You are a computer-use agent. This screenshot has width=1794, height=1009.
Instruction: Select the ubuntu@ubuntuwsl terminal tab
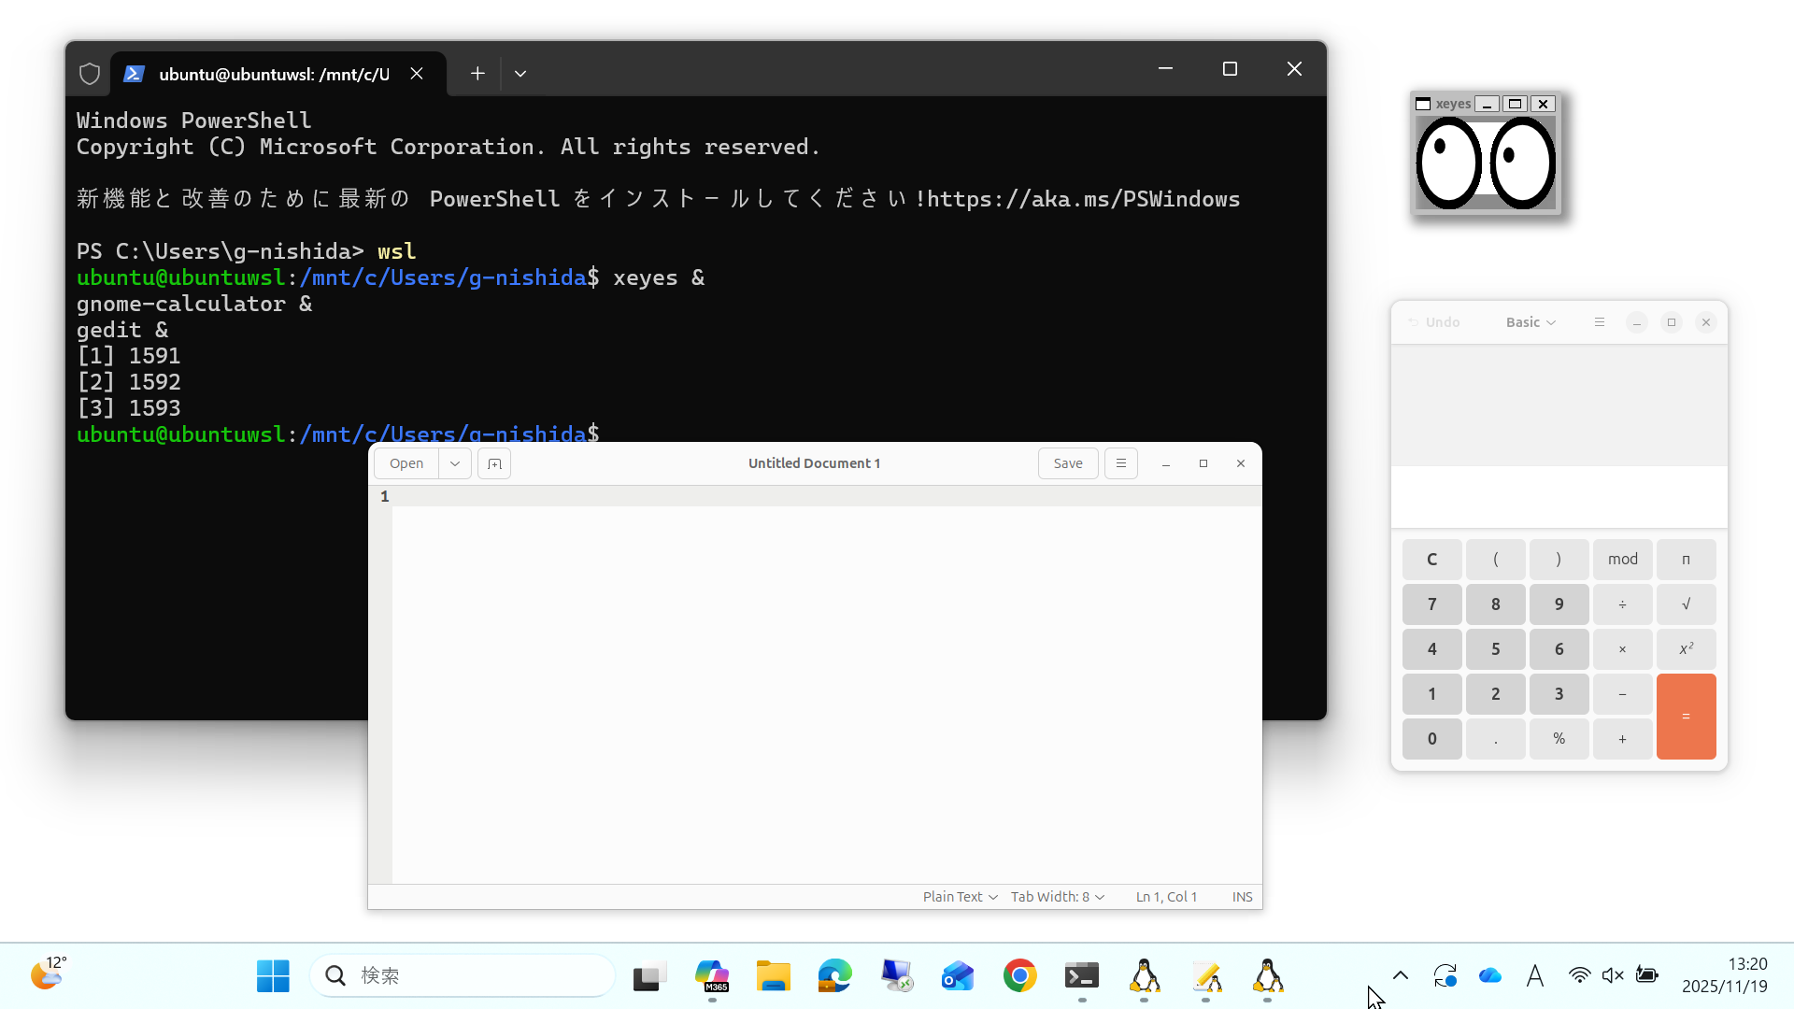pos(273,74)
